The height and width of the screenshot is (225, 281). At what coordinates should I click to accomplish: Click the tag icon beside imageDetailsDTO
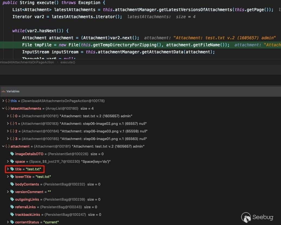click(x=12, y=154)
